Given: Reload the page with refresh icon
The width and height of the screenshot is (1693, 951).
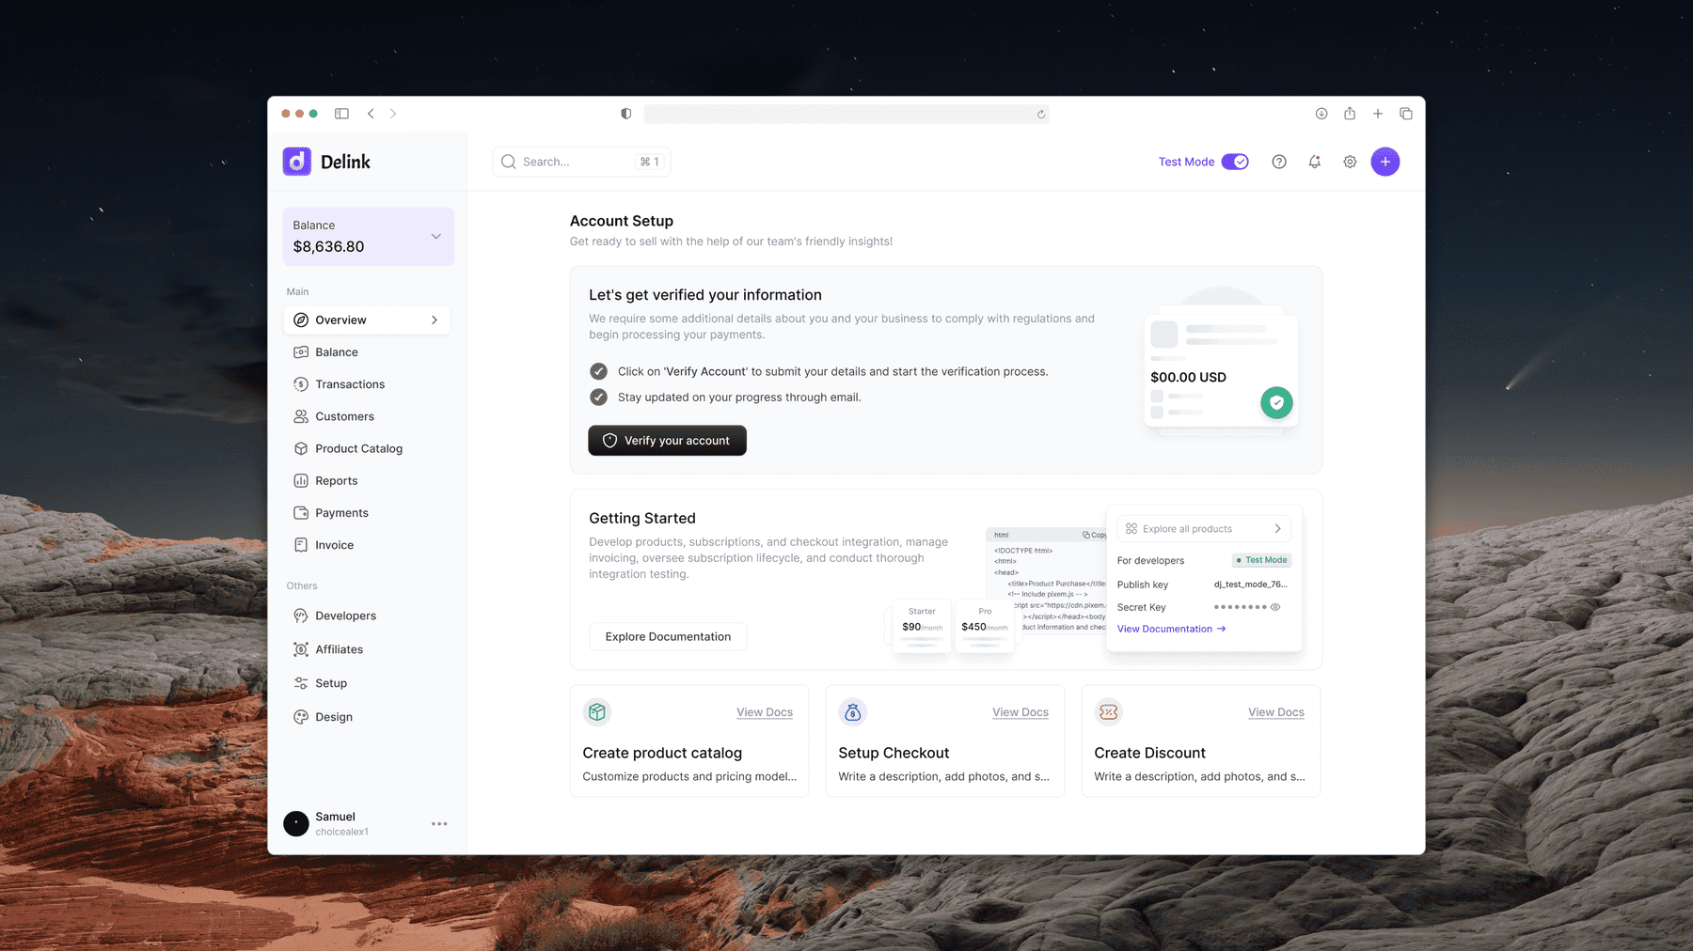Looking at the screenshot, I should point(1041,115).
